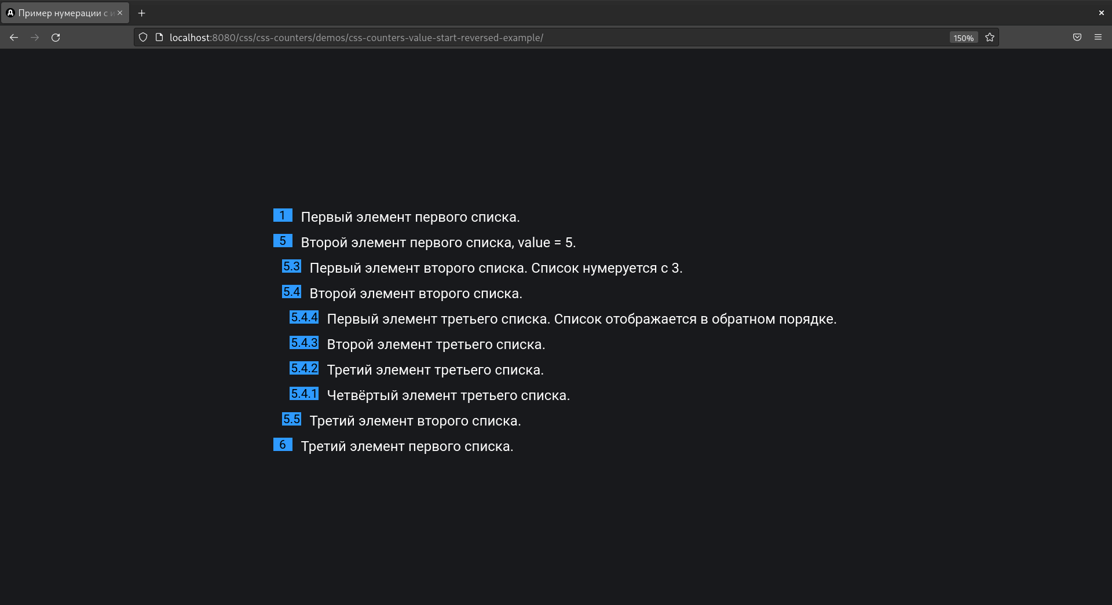Click the blue counter marker '5.4'

tap(291, 292)
